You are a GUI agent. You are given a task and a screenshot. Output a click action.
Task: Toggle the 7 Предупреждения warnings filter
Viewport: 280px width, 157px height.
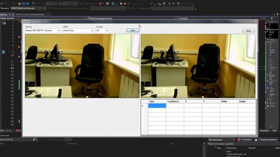266,140
